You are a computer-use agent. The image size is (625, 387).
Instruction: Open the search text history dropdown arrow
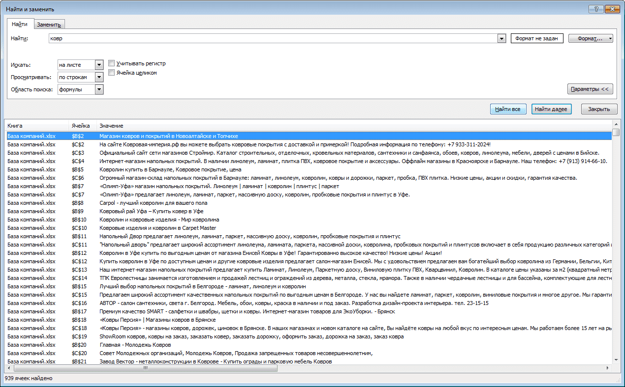[x=501, y=38]
